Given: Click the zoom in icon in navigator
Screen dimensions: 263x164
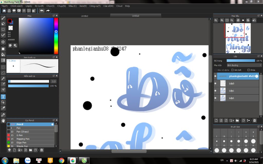Looking at the screenshot, I should click(x=222, y=20).
